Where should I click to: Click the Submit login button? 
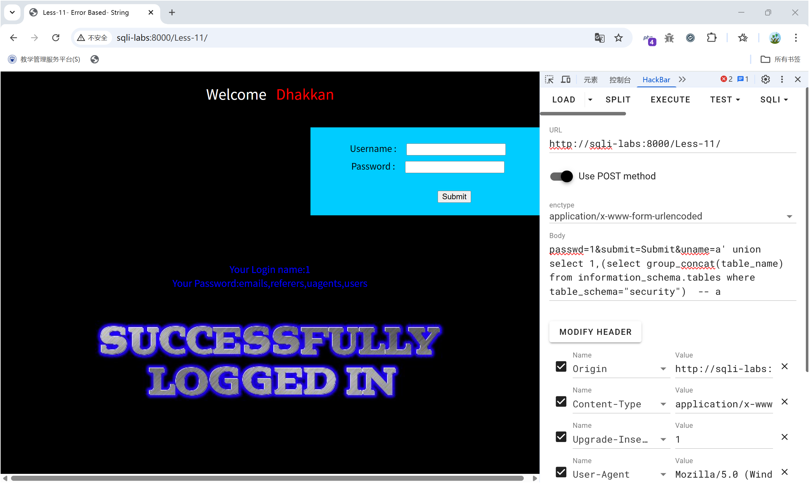click(x=454, y=197)
